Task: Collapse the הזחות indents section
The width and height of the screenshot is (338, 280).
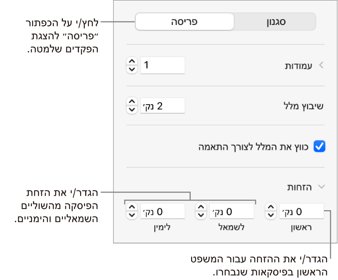Action: click(321, 187)
